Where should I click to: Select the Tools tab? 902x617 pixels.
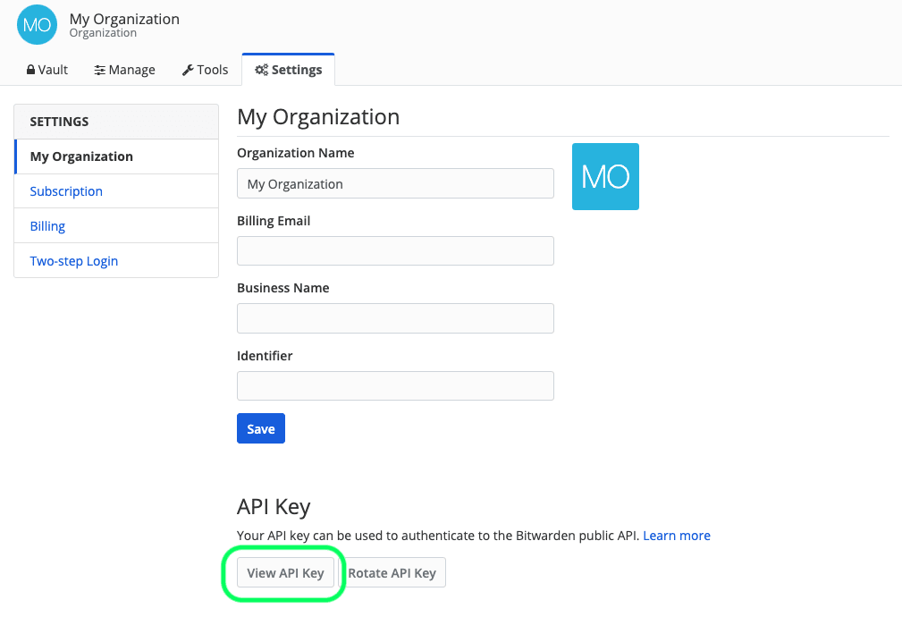pos(205,70)
